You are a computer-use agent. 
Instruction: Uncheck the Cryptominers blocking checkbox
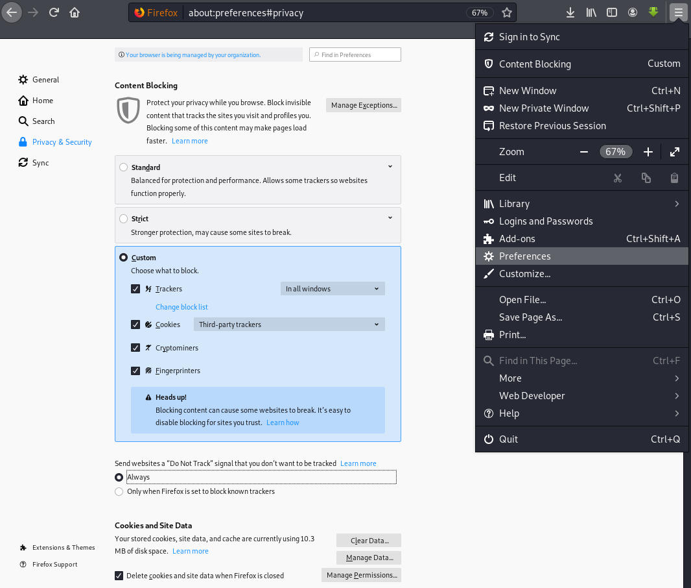pos(135,347)
